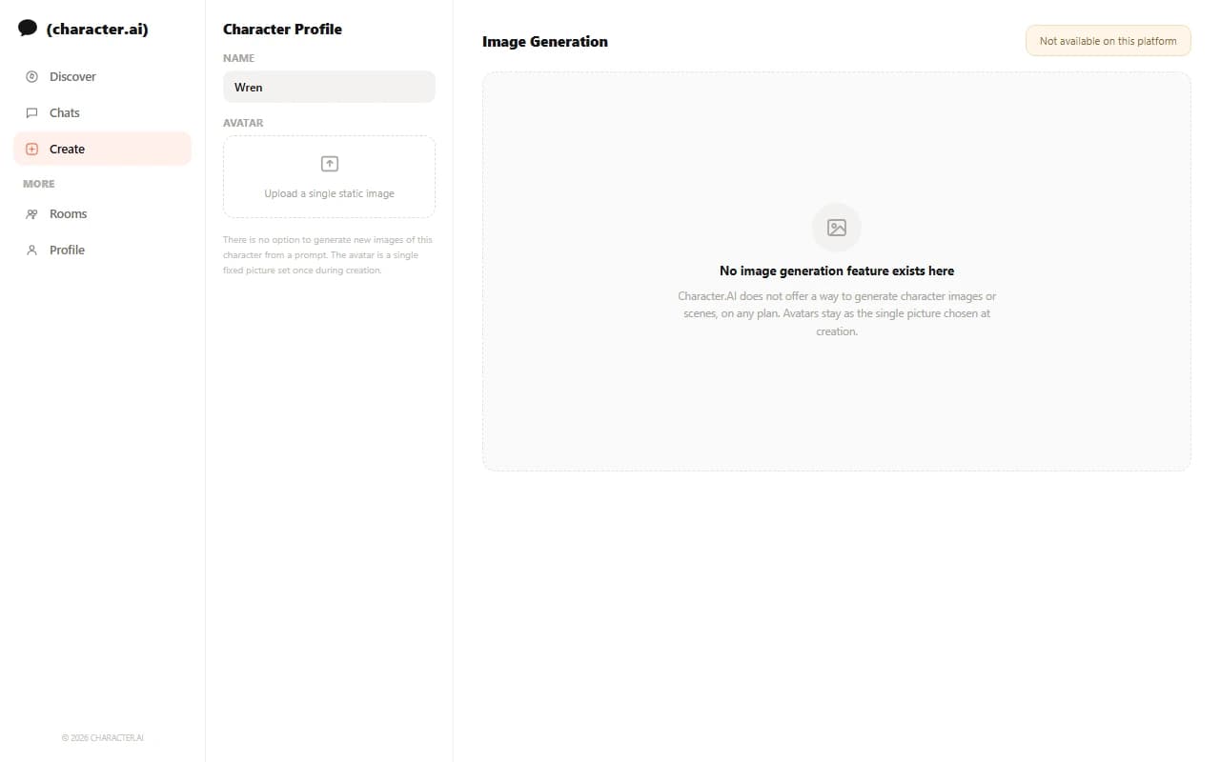Click the Rooms people icon
The width and height of the screenshot is (1220, 762).
tap(31, 213)
